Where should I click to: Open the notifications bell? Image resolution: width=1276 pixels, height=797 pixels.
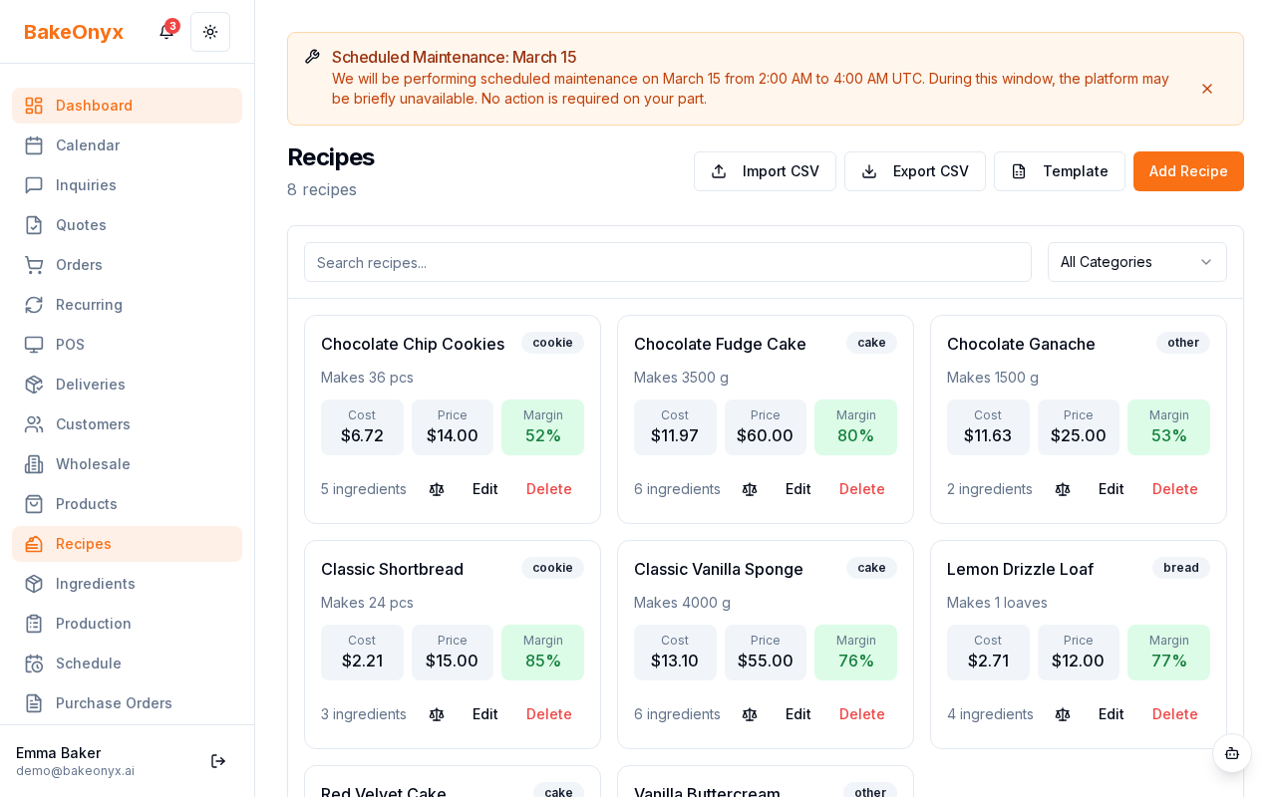pyautogui.click(x=165, y=32)
